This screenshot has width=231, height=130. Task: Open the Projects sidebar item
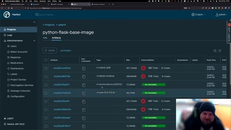tap(18, 30)
